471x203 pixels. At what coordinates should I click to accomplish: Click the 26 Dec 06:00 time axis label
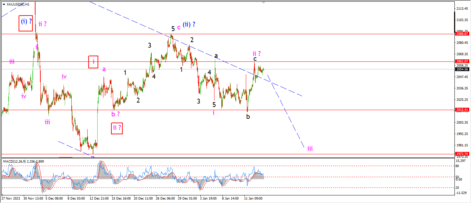click(x=166, y=199)
